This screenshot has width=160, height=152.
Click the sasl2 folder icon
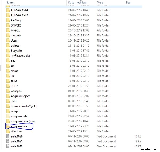click(8, 81)
